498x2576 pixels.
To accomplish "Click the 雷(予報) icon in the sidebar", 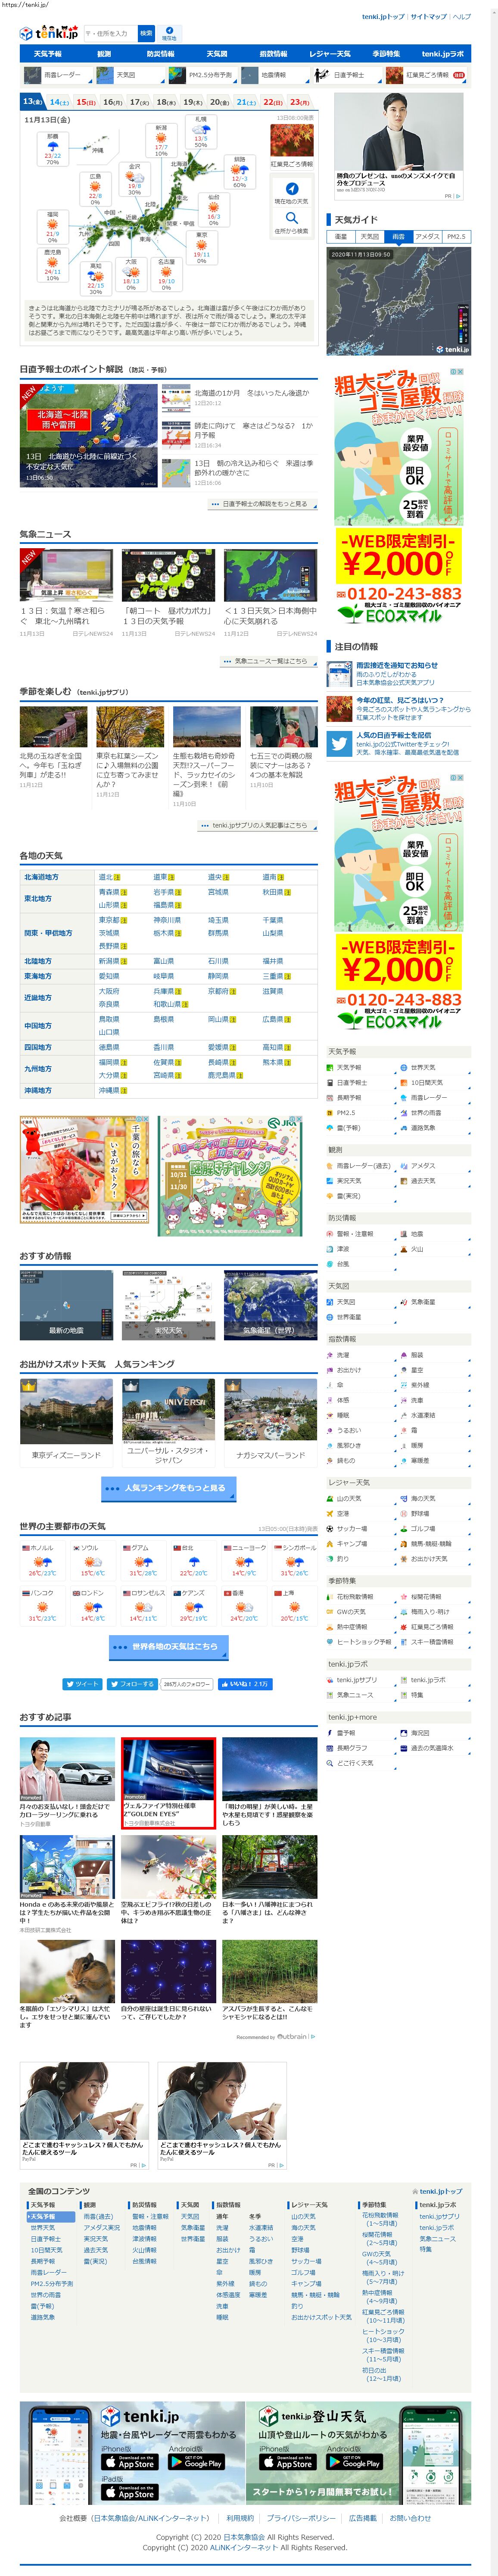I will tap(330, 1128).
